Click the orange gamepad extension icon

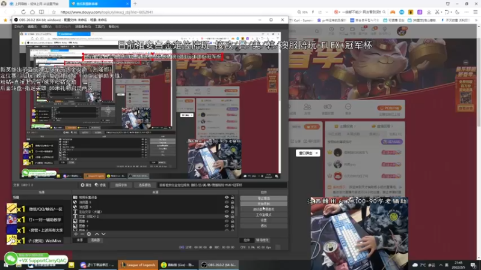393,12
